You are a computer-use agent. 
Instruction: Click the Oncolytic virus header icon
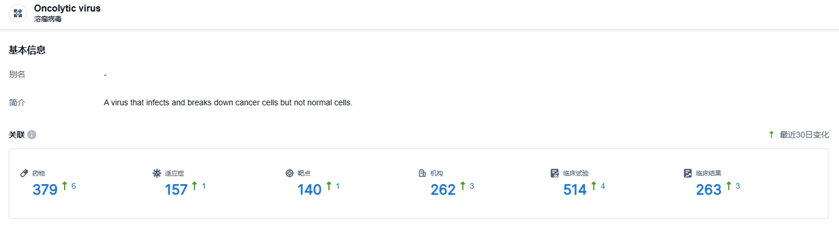coord(18,13)
